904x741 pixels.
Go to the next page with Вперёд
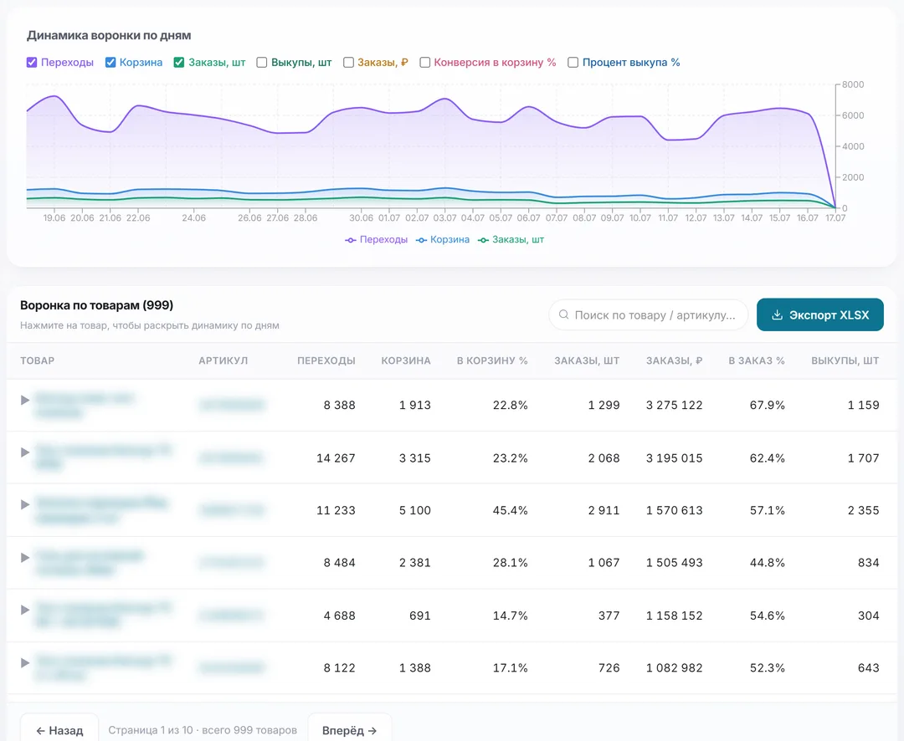pyautogui.click(x=349, y=729)
